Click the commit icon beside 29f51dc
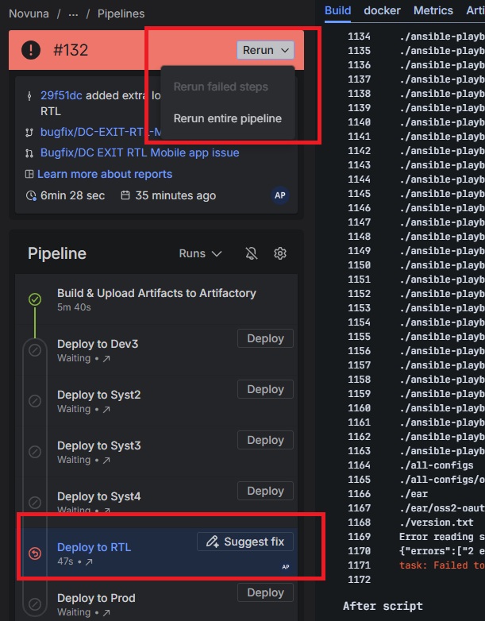The width and height of the screenshot is (485, 621). (x=29, y=96)
